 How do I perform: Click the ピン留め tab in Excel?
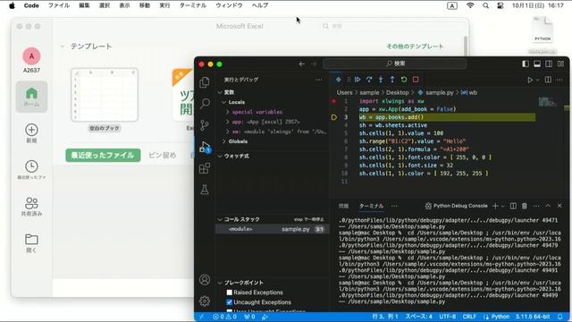(x=163, y=155)
